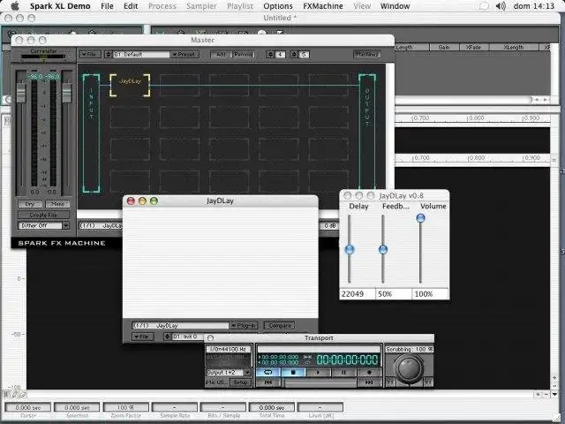
Task: Open the FXMachine menu
Action: click(x=323, y=6)
